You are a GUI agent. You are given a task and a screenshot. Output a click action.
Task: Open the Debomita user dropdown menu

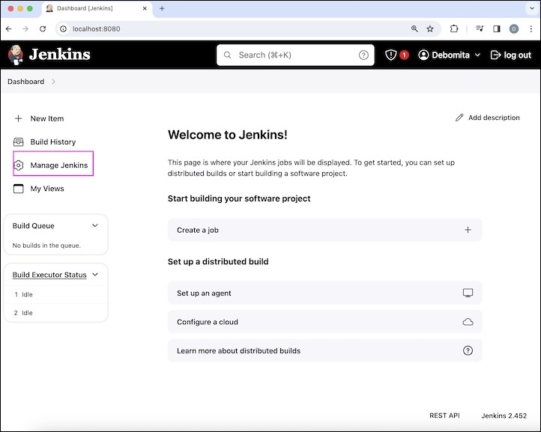[450, 55]
